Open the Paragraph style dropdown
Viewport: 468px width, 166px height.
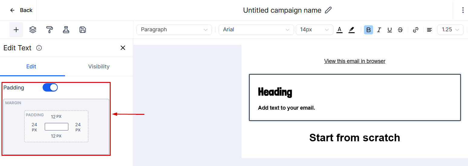174,30
